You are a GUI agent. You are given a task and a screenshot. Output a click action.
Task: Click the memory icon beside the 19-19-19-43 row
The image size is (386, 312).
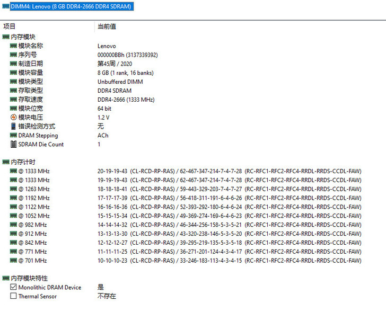(13, 180)
